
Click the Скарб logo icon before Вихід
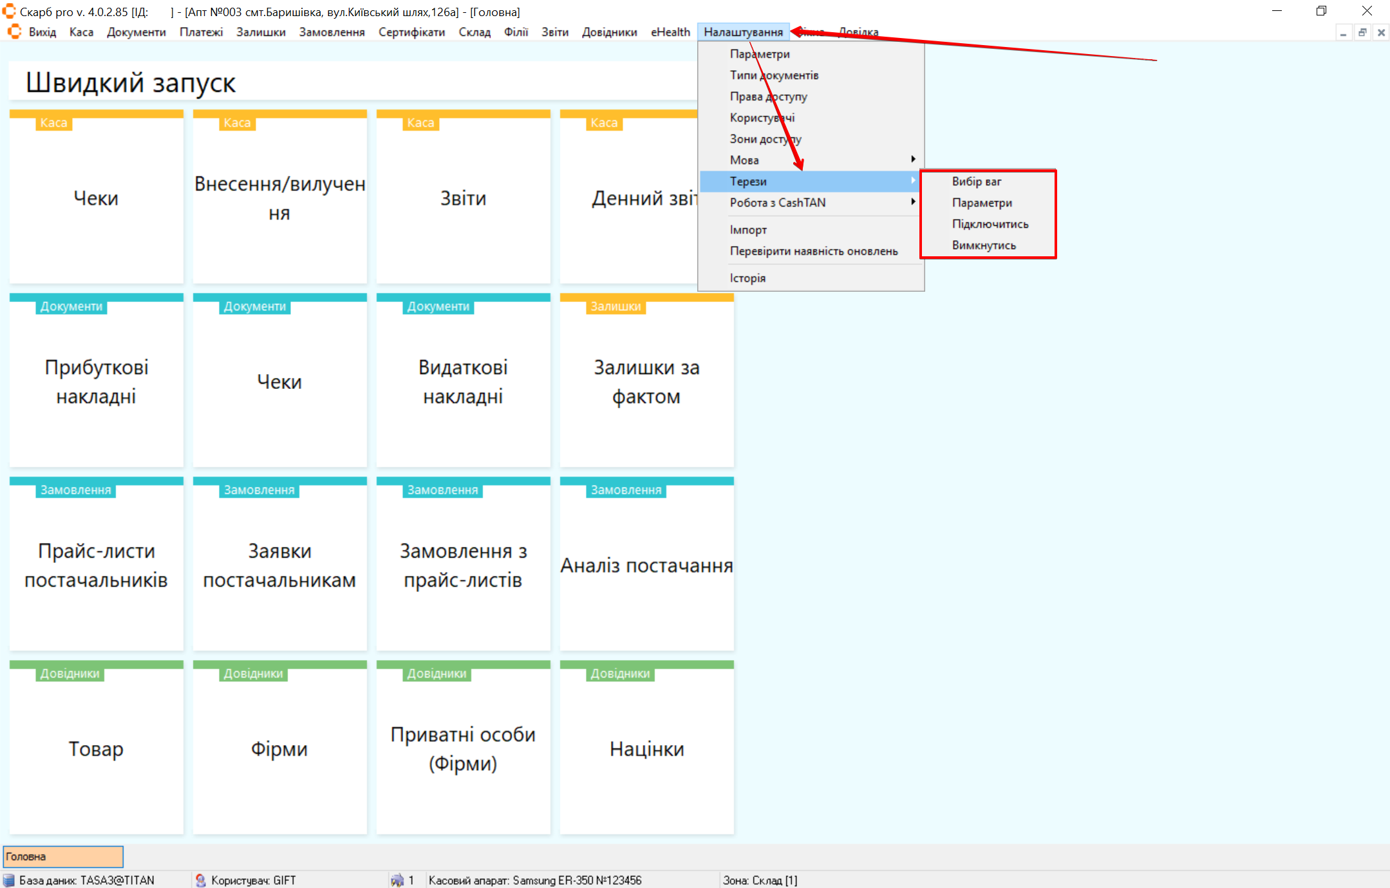pyautogui.click(x=14, y=32)
